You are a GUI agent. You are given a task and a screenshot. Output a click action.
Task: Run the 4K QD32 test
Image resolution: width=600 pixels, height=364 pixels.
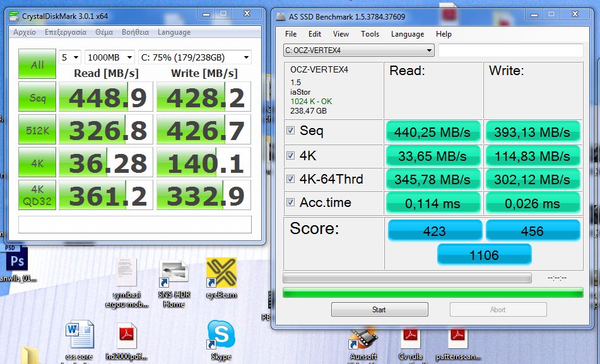[37, 195]
